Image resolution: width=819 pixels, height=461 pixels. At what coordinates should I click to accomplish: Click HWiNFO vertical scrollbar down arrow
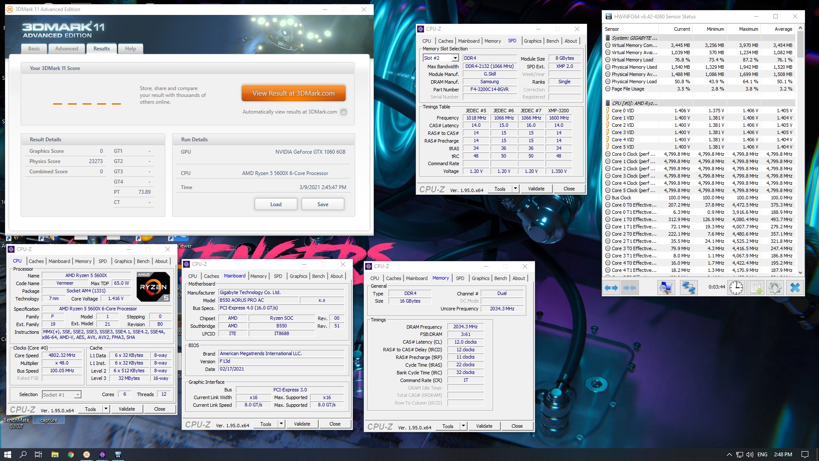coord(800,272)
